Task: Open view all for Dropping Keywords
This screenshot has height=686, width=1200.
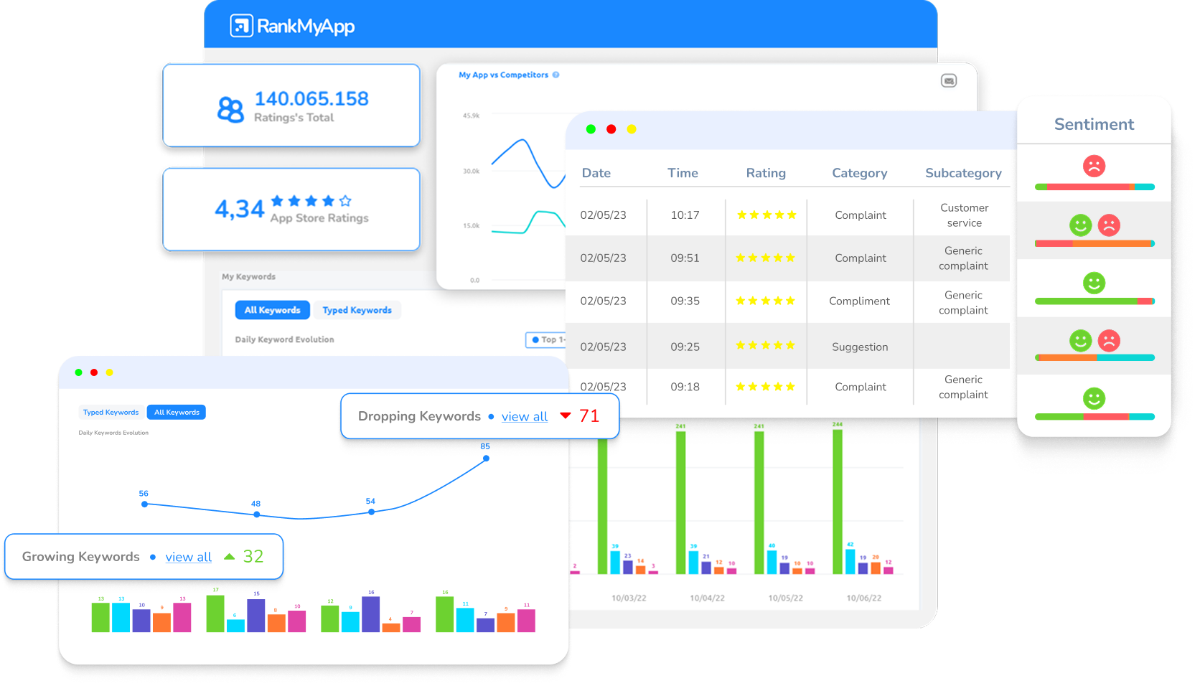Action: click(525, 416)
